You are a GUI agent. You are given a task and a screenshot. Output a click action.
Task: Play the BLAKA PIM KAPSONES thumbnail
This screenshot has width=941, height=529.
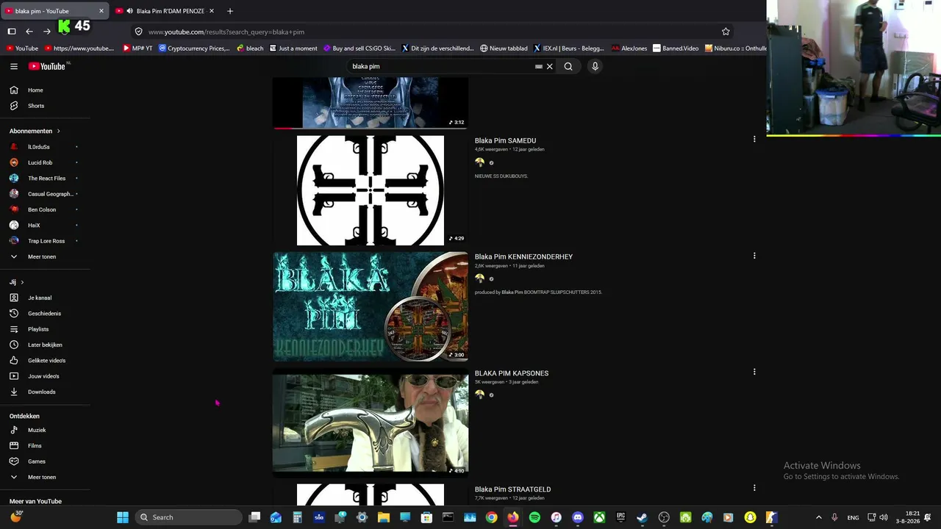pos(371,423)
